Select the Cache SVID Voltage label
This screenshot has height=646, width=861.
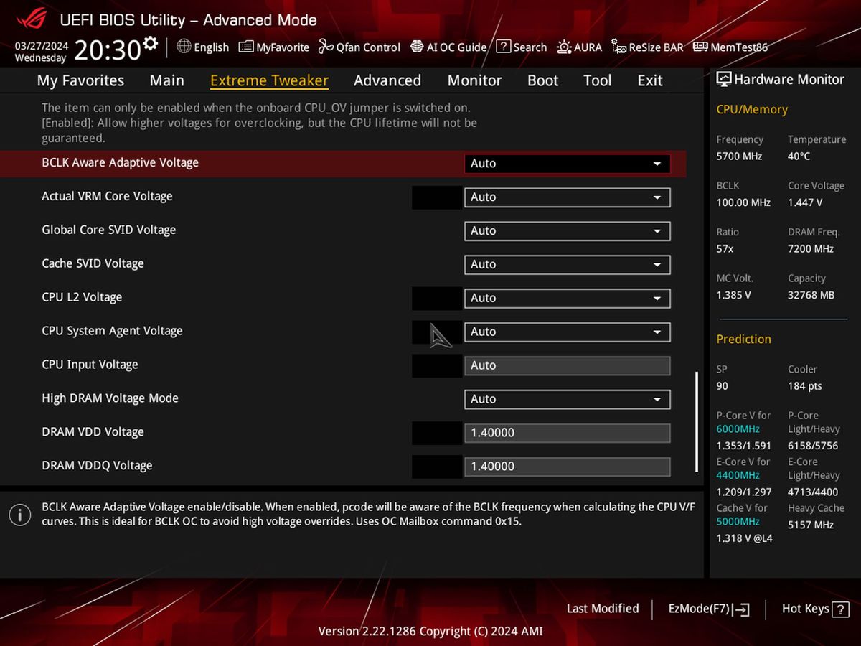(x=93, y=264)
